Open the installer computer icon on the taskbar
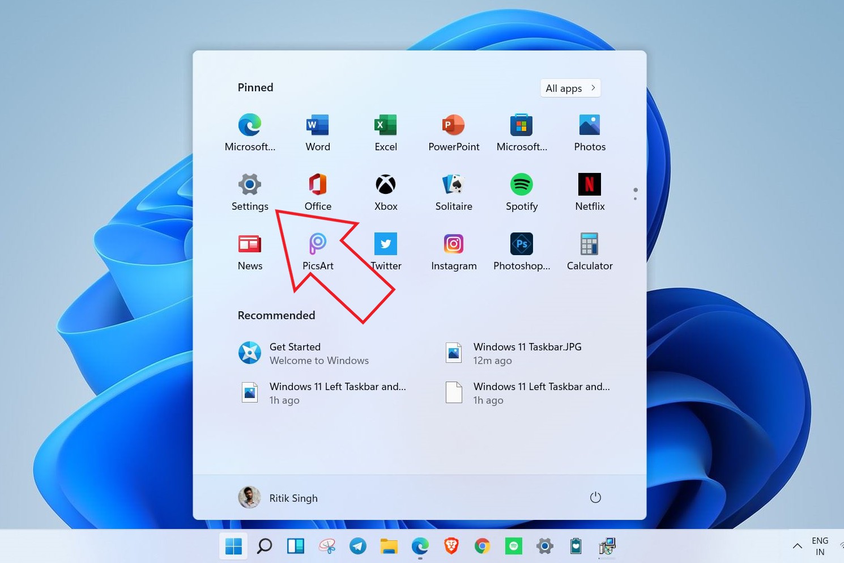The height and width of the screenshot is (563, 844). 607,547
